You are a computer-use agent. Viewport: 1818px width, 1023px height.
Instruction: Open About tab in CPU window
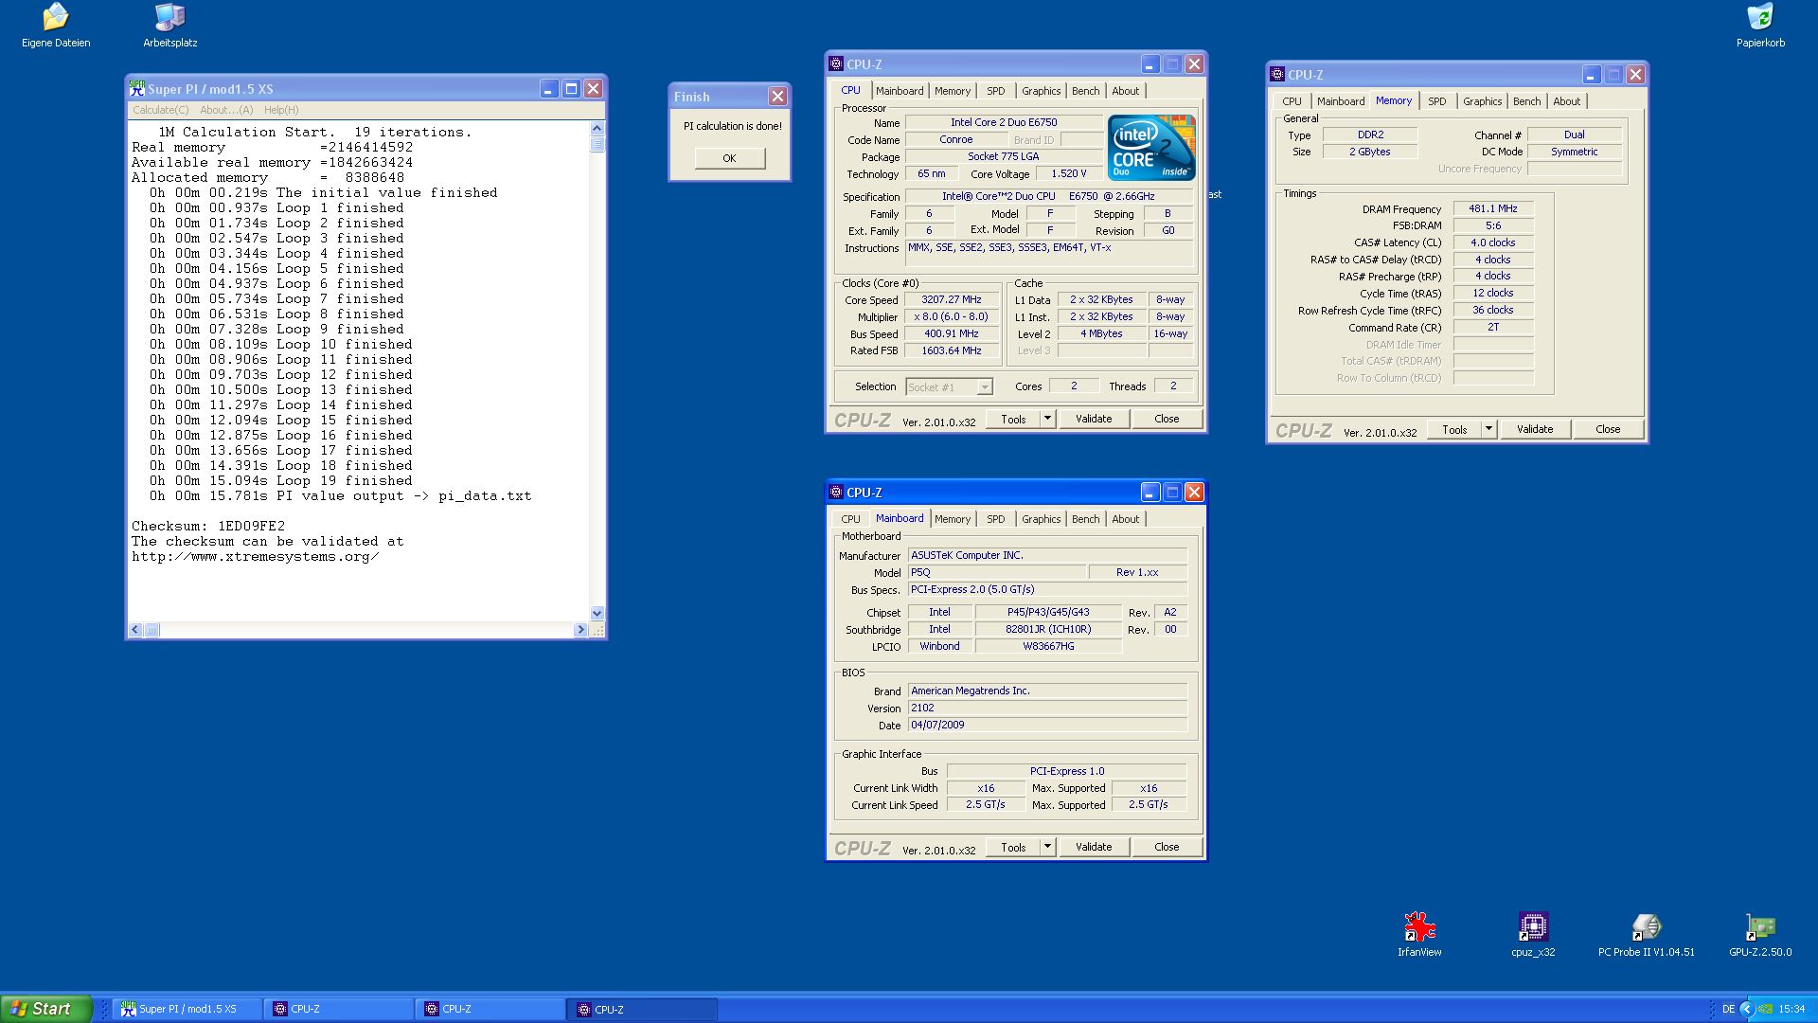1126,91
